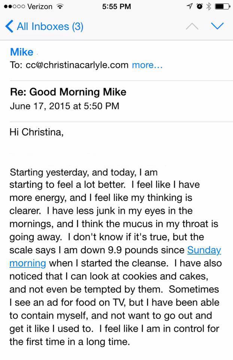Tap the alarm clock status icon
The image size is (233, 360).
200,6
